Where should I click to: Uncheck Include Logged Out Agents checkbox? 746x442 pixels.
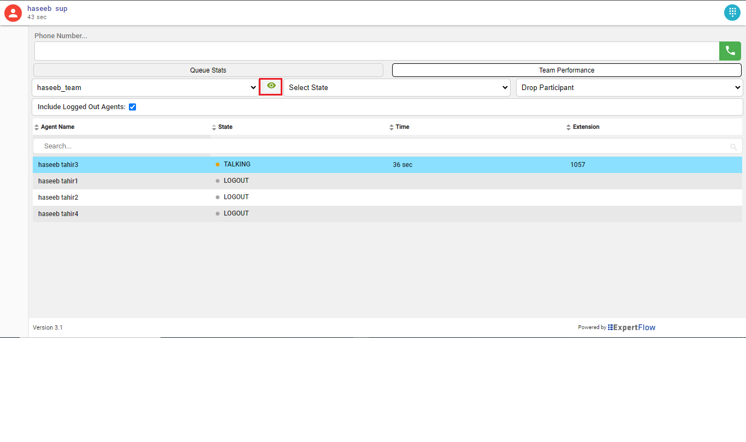coord(132,107)
